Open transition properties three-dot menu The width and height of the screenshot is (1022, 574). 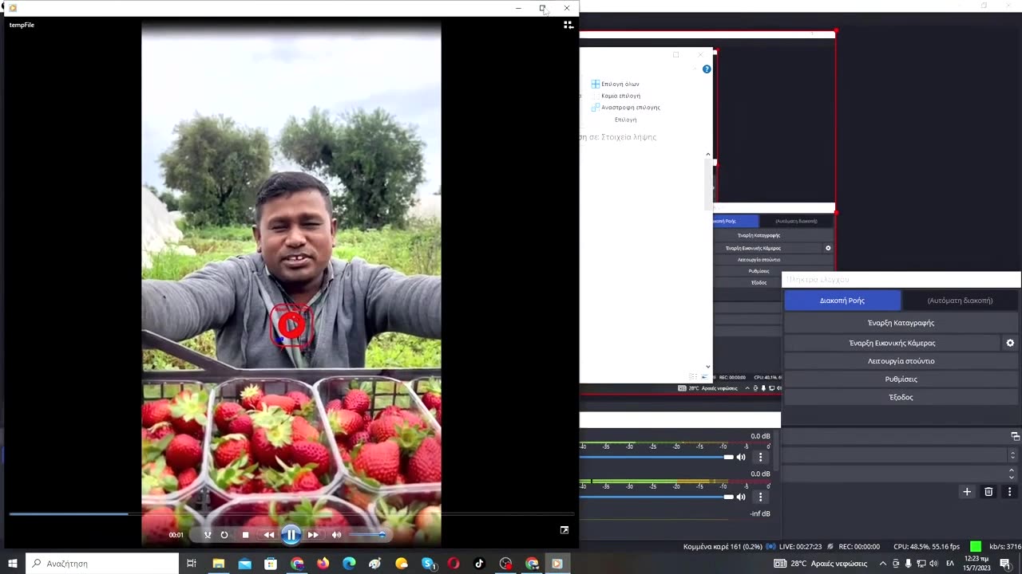click(x=1009, y=492)
